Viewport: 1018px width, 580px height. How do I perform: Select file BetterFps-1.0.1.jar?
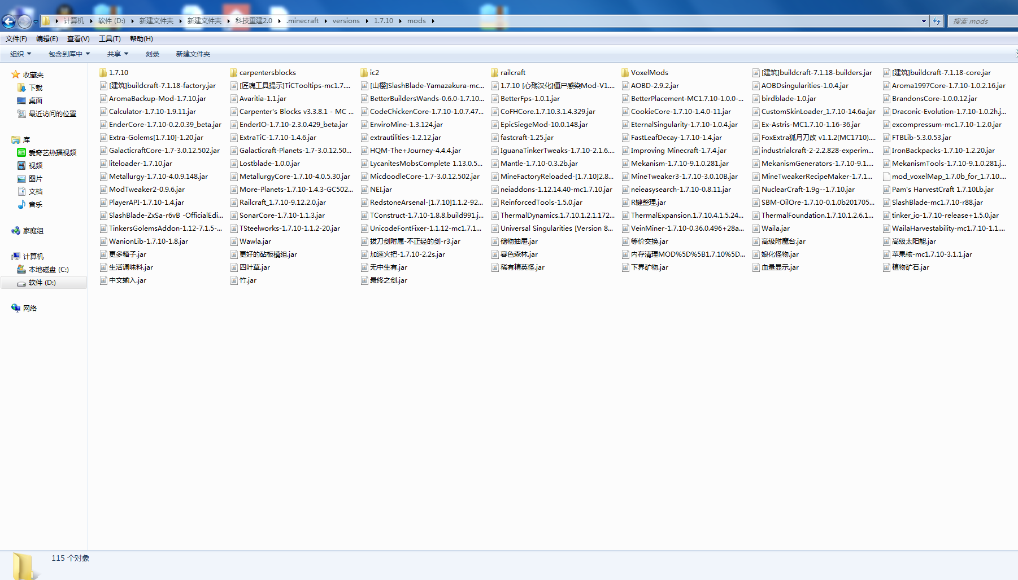525,99
